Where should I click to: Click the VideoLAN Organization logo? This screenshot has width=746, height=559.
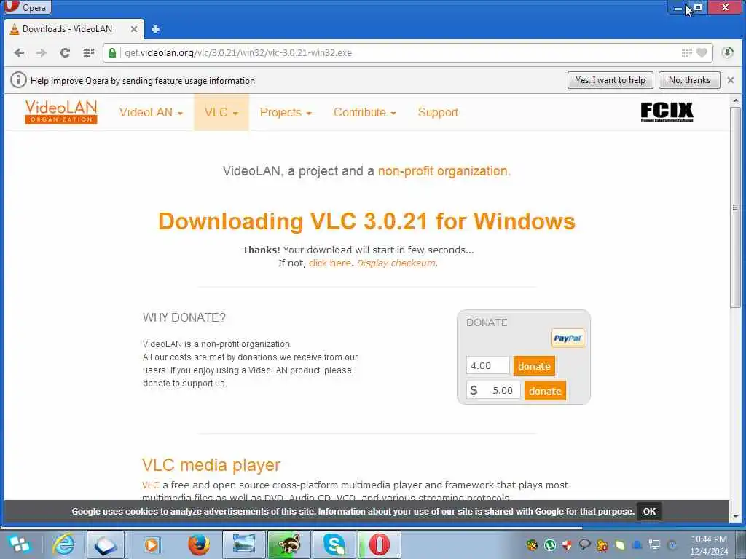pyautogui.click(x=61, y=111)
